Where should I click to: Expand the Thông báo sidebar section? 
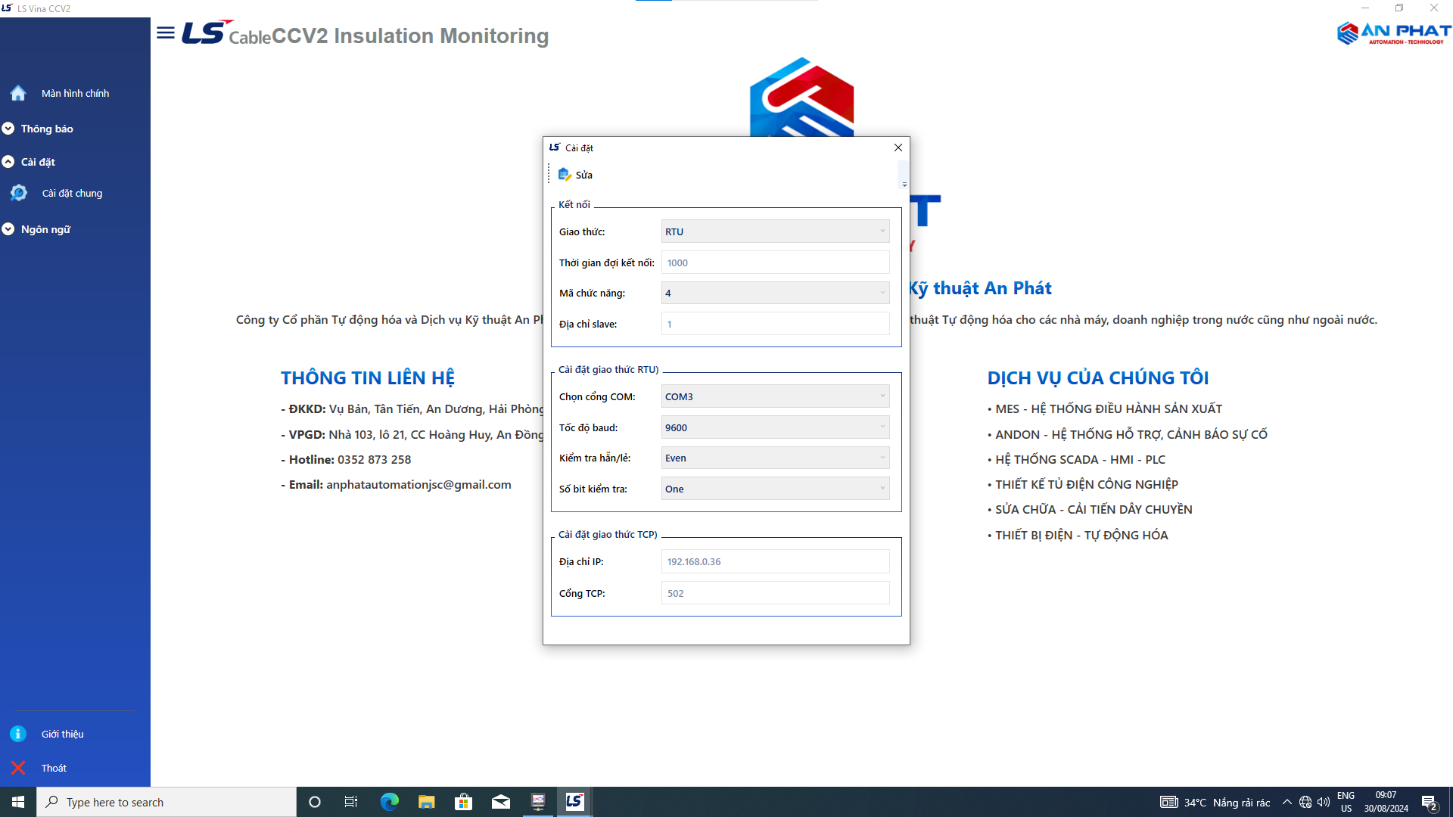pyautogui.click(x=8, y=129)
